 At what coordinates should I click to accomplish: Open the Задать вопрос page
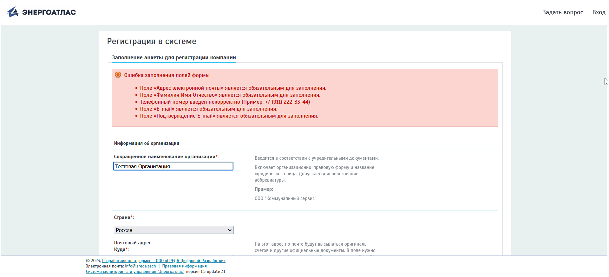562,12
